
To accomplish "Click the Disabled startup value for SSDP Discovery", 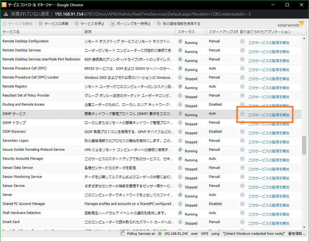I will pyautogui.click(x=215, y=131).
